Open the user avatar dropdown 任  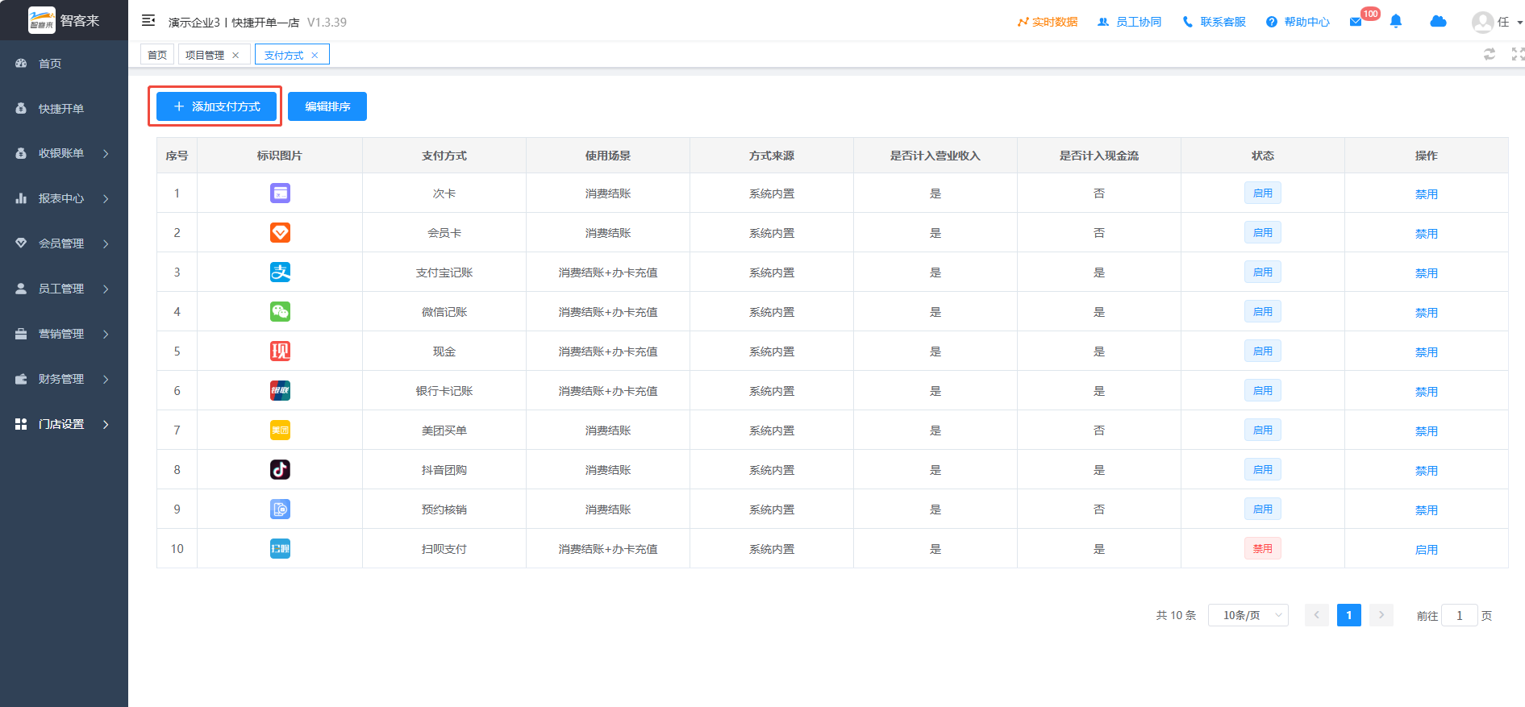coord(1497,22)
